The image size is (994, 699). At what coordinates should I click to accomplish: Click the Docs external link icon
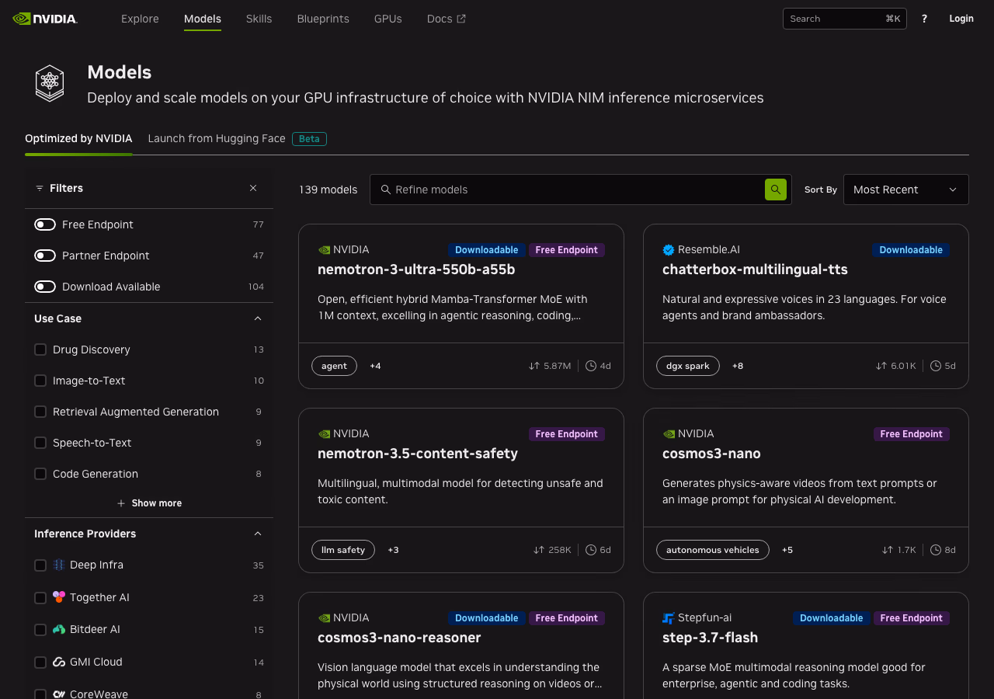point(461,19)
